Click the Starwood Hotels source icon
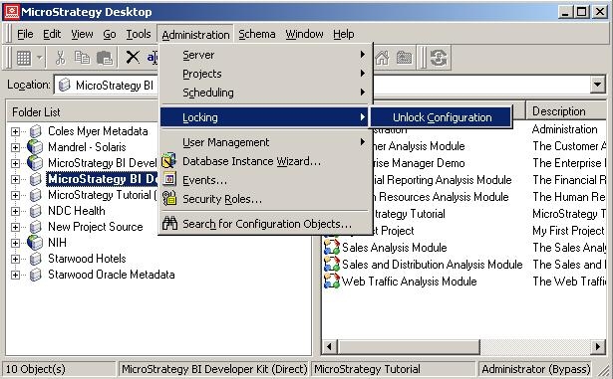Screen dimensions: 613x379 point(36,259)
